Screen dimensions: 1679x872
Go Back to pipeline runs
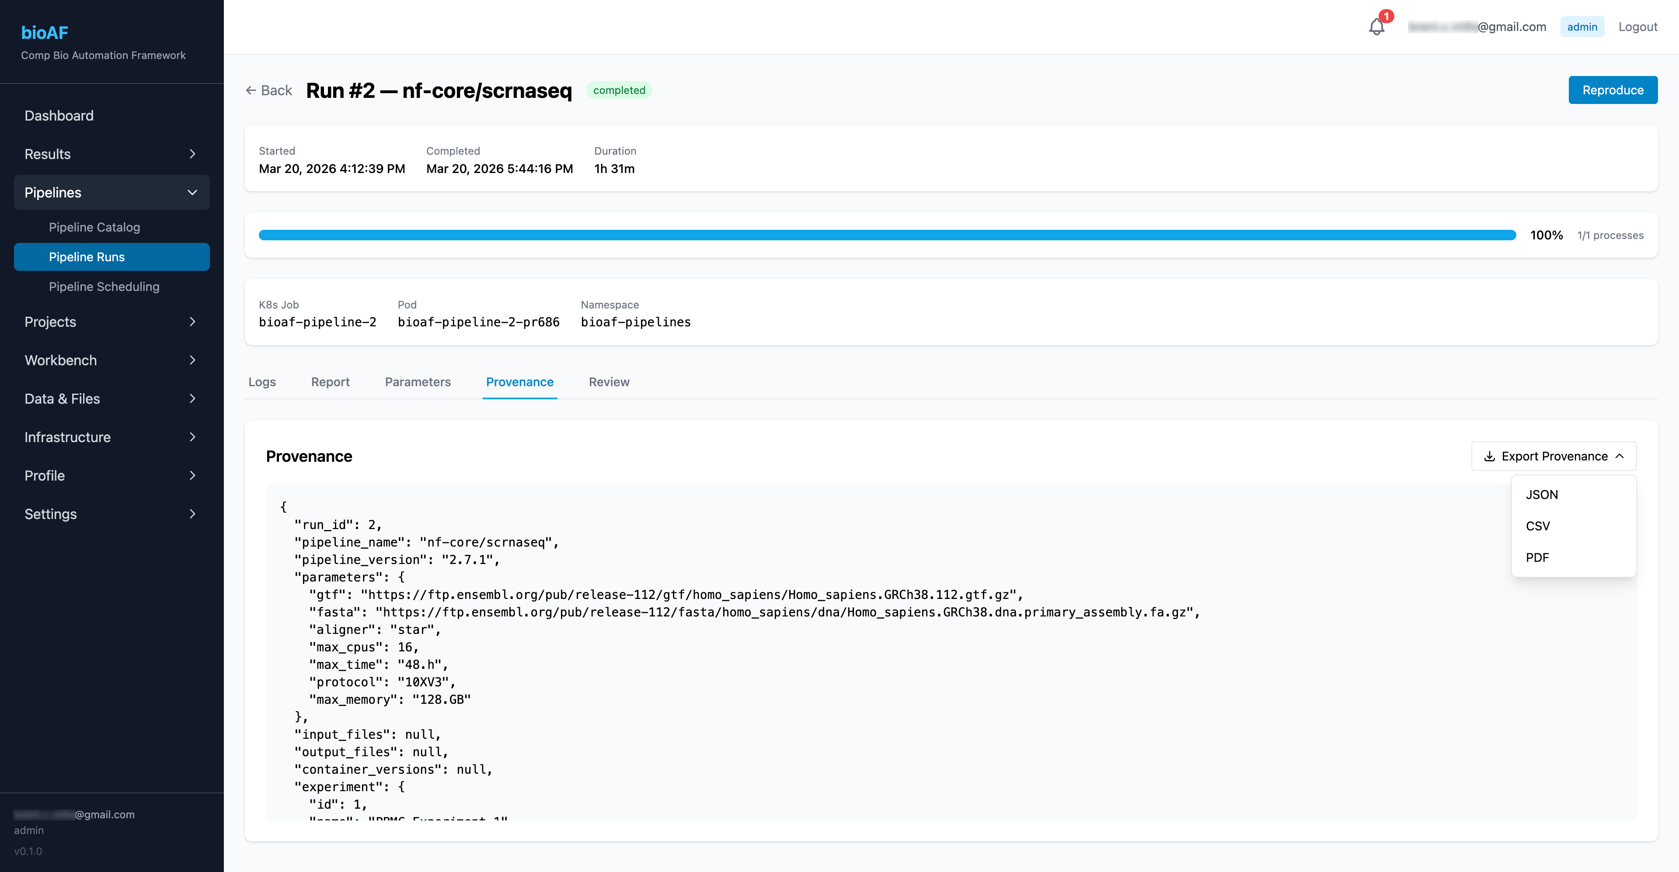(268, 90)
